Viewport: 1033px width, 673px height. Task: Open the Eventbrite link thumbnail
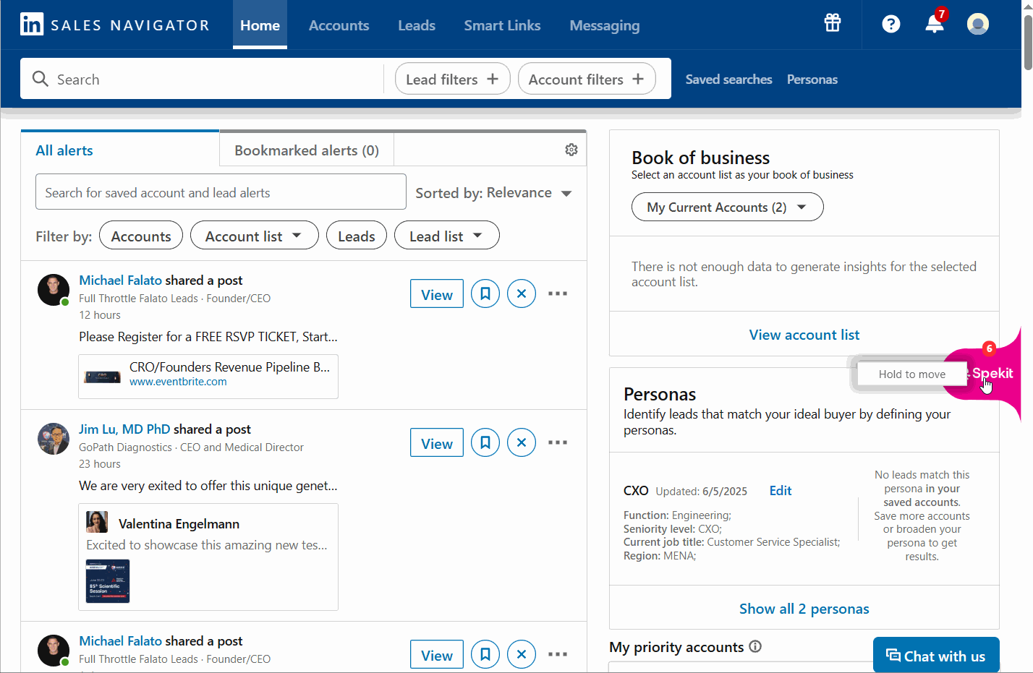pyautogui.click(x=103, y=376)
